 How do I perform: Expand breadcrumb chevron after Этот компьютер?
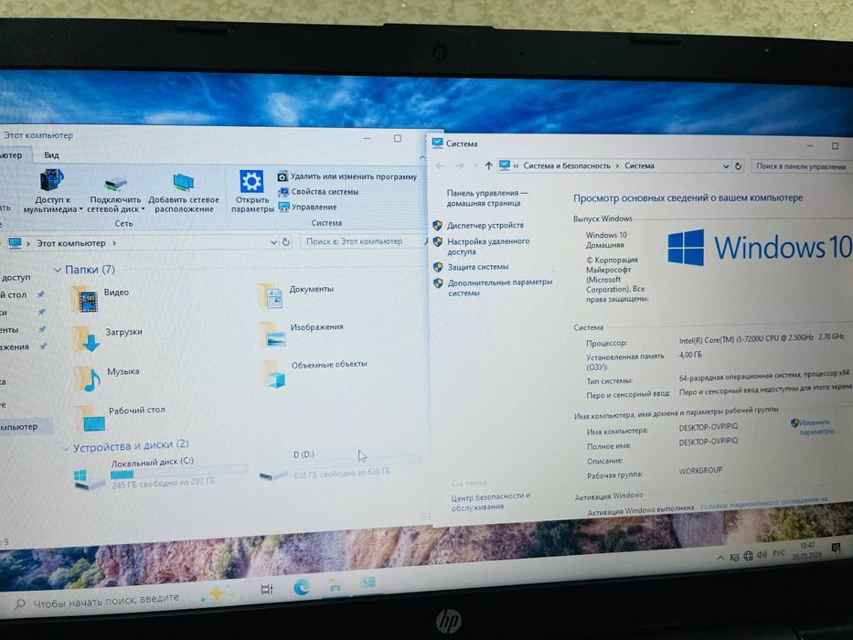click(114, 242)
